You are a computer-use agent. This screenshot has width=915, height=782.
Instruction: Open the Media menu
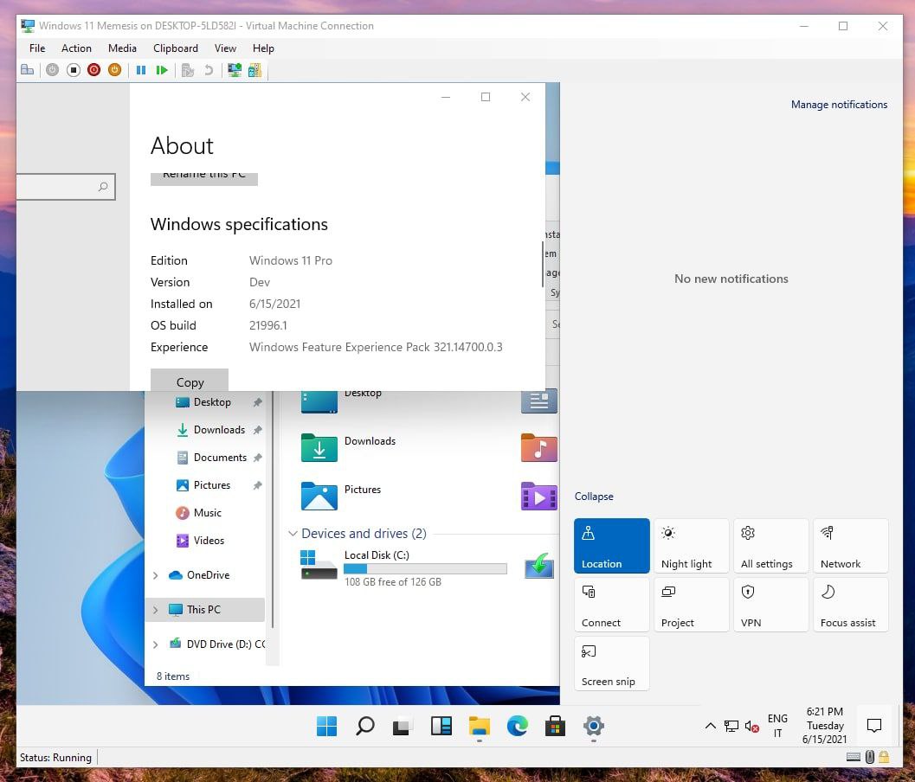pyautogui.click(x=123, y=48)
